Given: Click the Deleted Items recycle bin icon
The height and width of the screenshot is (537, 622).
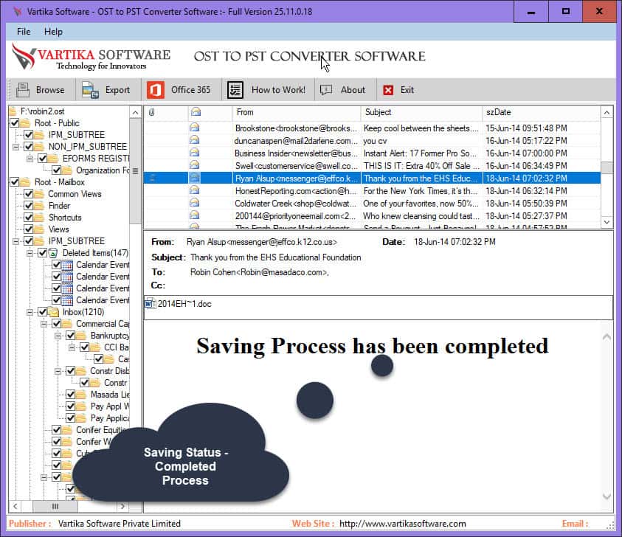Looking at the screenshot, I should tap(53, 253).
